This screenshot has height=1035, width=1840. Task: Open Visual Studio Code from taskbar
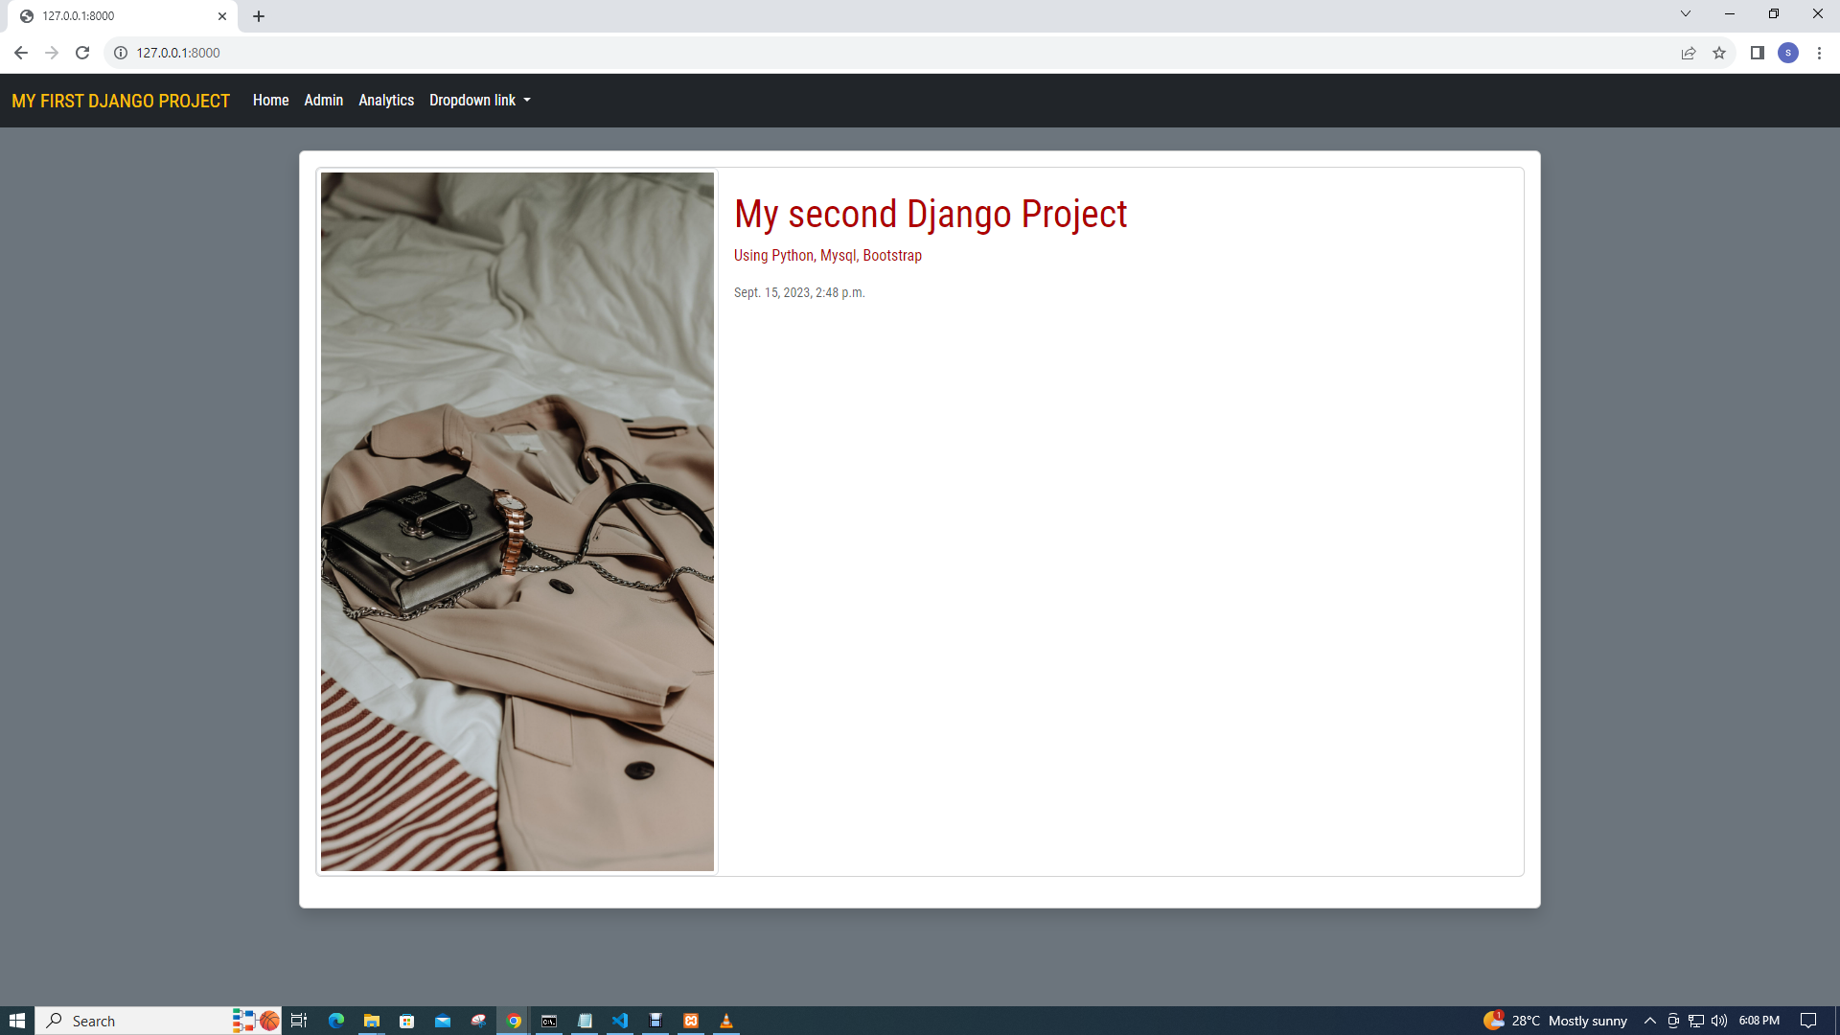click(620, 1021)
